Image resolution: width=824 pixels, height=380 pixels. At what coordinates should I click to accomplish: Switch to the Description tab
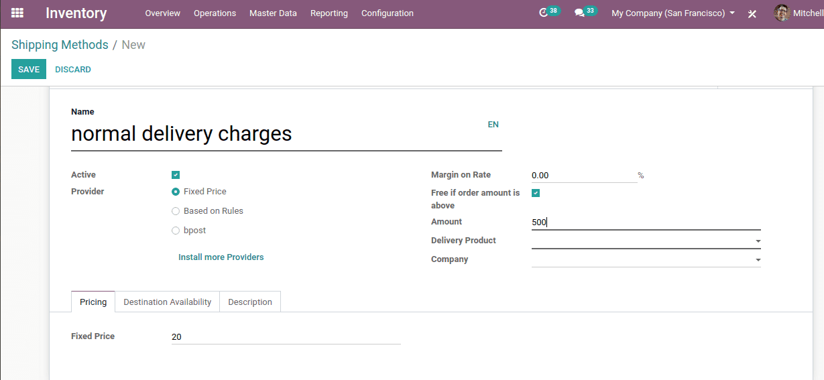250,302
